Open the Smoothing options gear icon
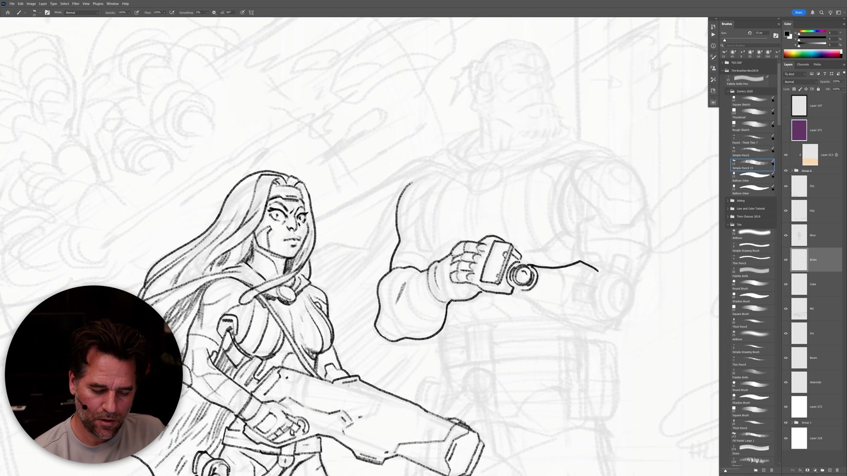This screenshot has height=476, width=847. tap(214, 12)
